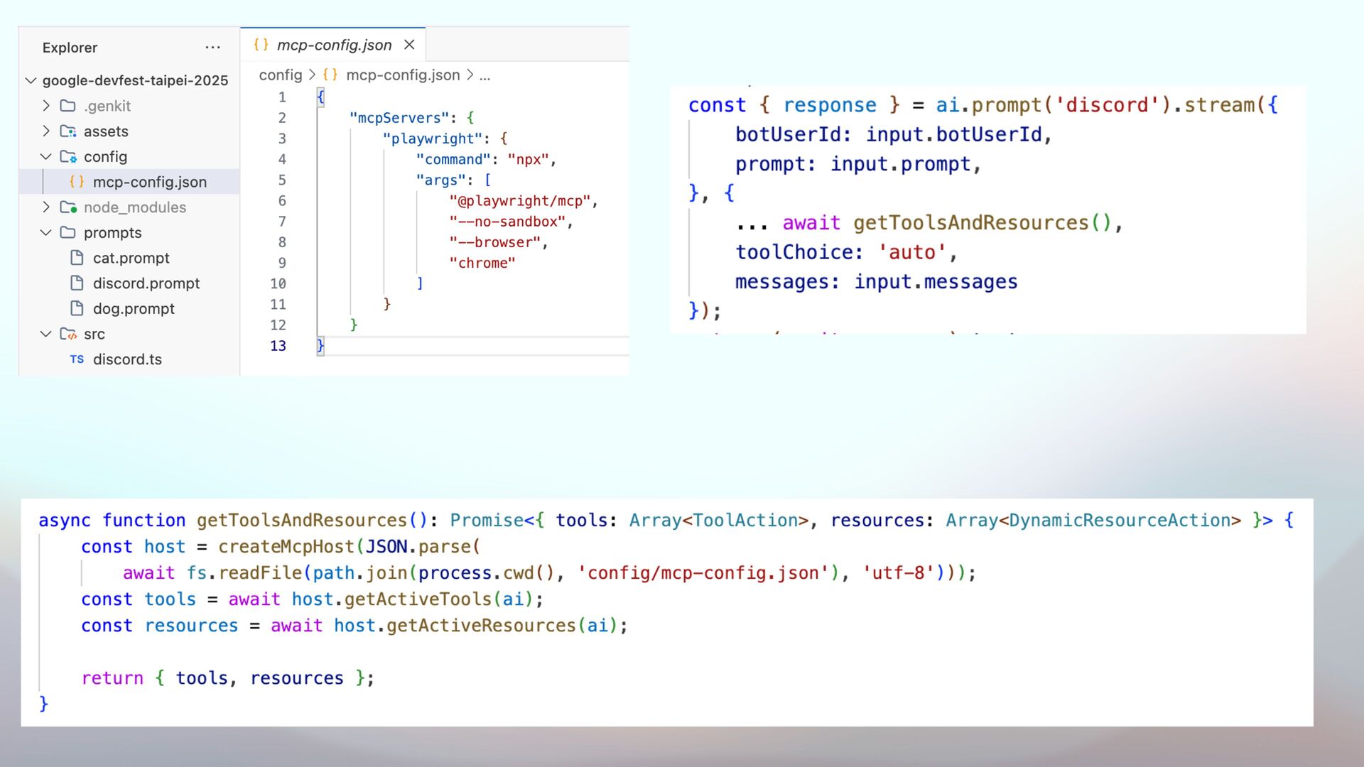Open the Explorer more actions ellipsis
Screen dimensions: 1364x767
coord(212,48)
